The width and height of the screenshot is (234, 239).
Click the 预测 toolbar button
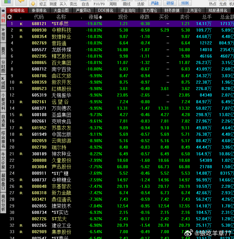(x=185, y=3)
